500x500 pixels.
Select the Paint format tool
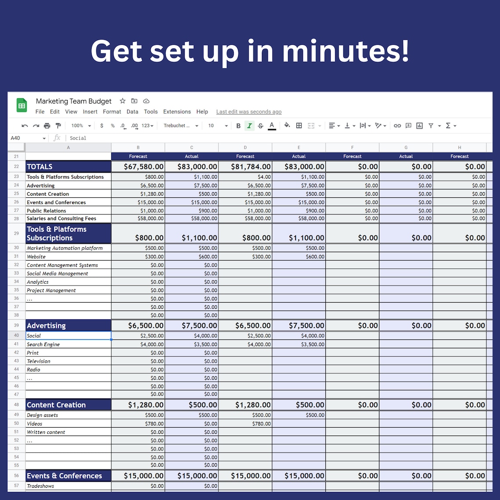coord(58,125)
